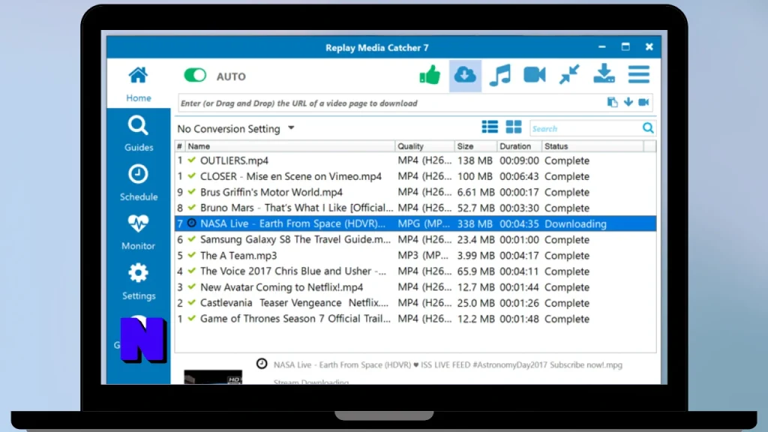Click the thumbs up icon
This screenshot has width=768, height=432.
point(430,76)
